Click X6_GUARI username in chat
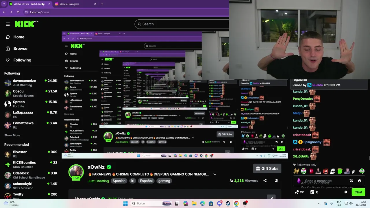Screen dimensions: 370x208 pyautogui.click(x=301, y=157)
